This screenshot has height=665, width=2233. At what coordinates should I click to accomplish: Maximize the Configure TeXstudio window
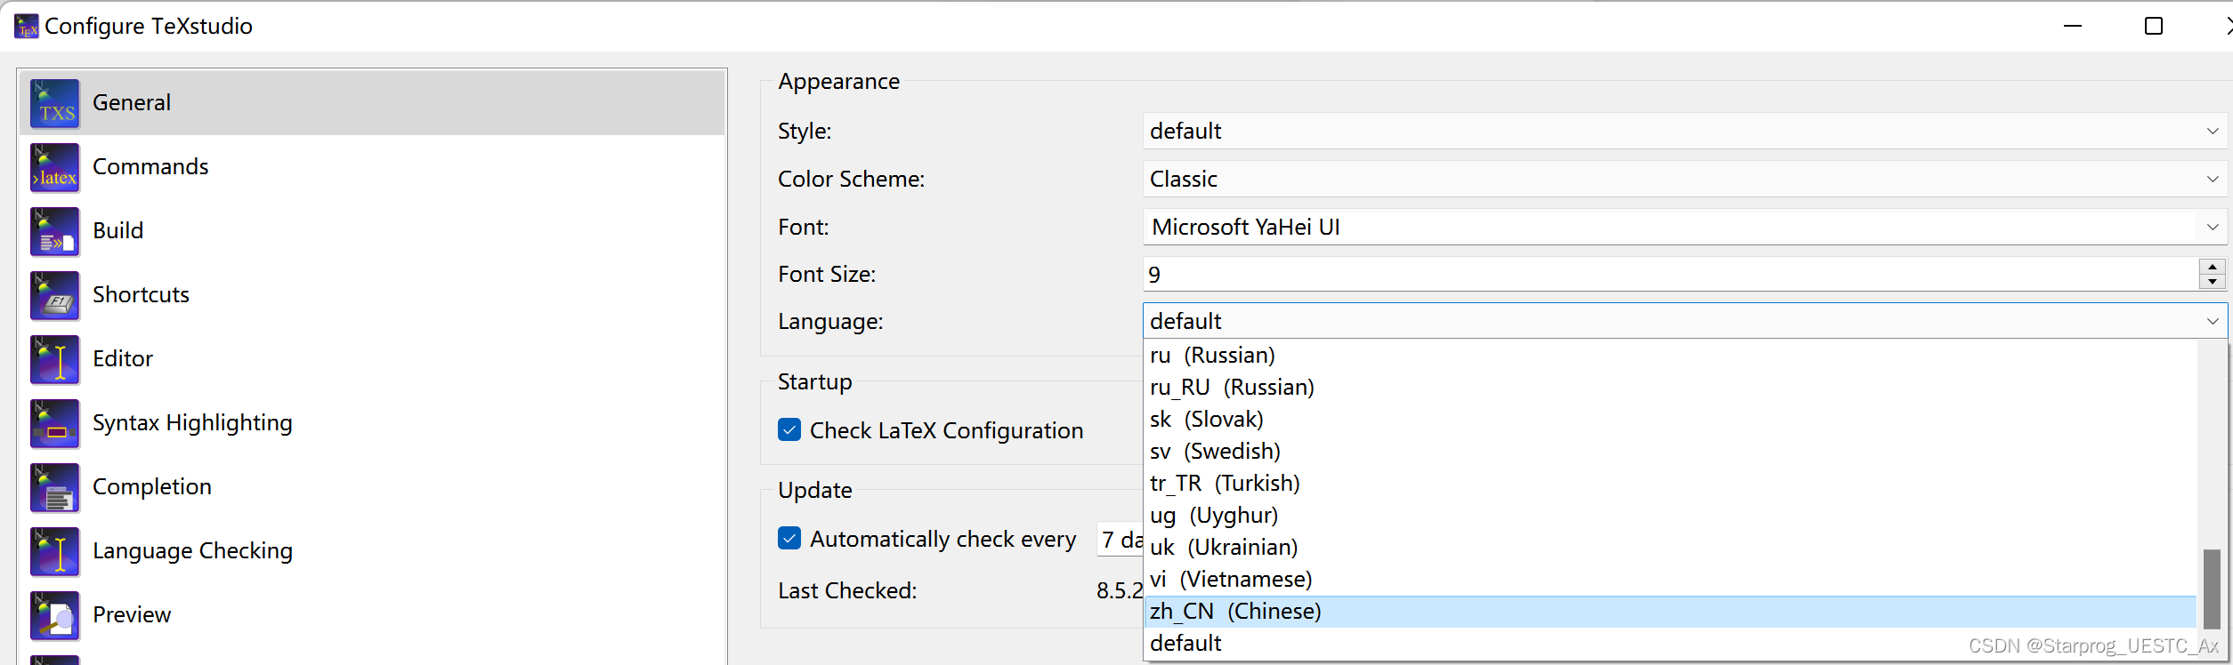pyautogui.click(x=2154, y=27)
